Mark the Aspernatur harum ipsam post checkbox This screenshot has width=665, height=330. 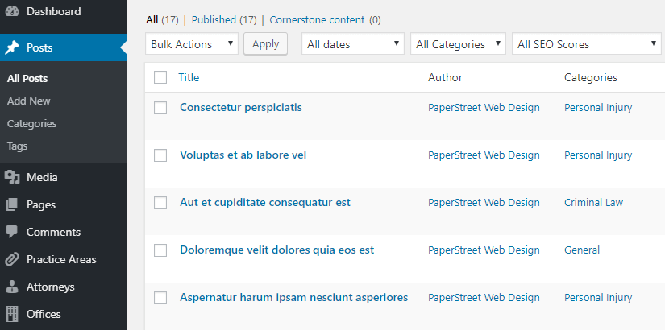(x=160, y=298)
